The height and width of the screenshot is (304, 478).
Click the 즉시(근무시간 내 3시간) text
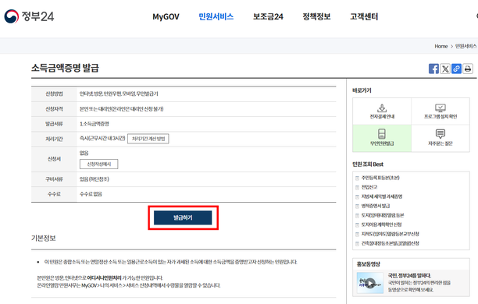102,139
